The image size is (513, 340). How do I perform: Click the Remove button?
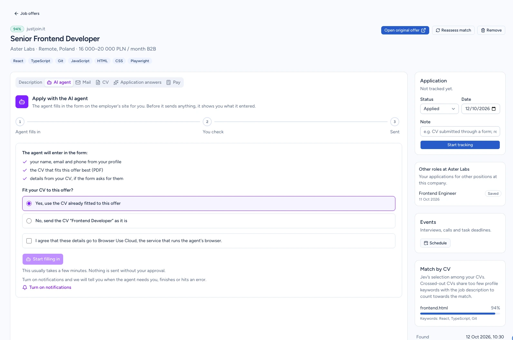[491, 30]
